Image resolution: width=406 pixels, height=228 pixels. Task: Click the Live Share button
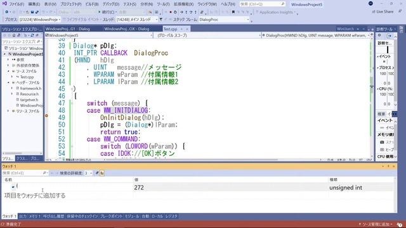(383, 12)
